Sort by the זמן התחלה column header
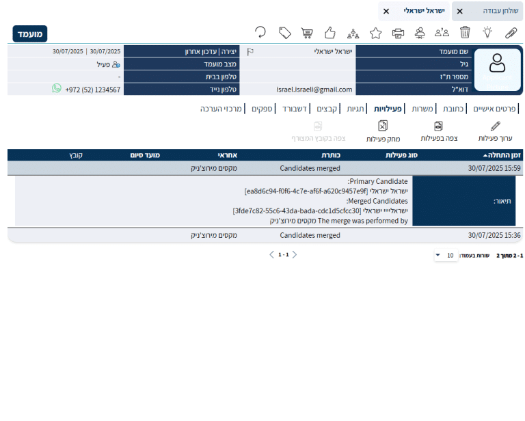Screen dimensions: 525x421 pyautogui.click(x=498, y=155)
